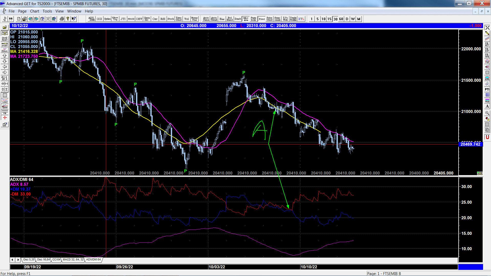Open the MACD study
The image size is (491, 276).
(x=131, y=19)
